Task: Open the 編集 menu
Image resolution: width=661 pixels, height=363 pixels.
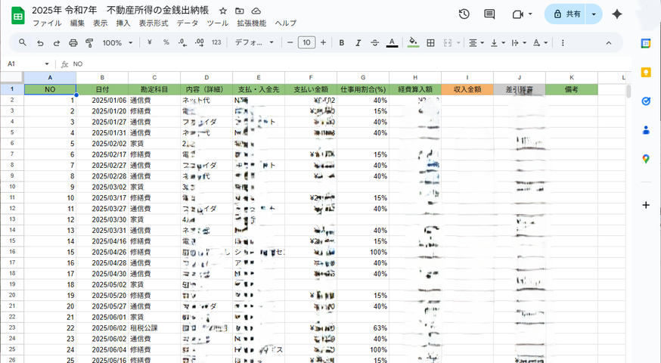Action: click(77, 23)
